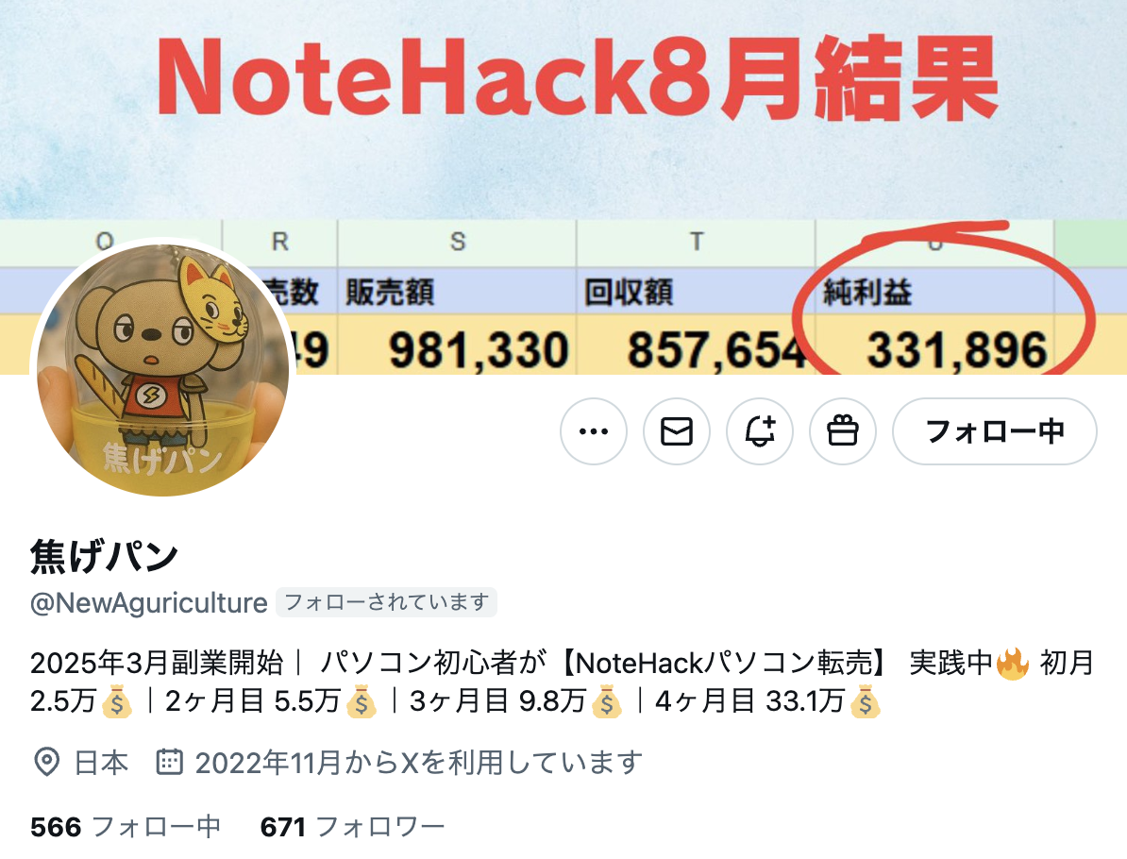Click the gift icon button
The width and height of the screenshot is (1127, 859).
842,431
